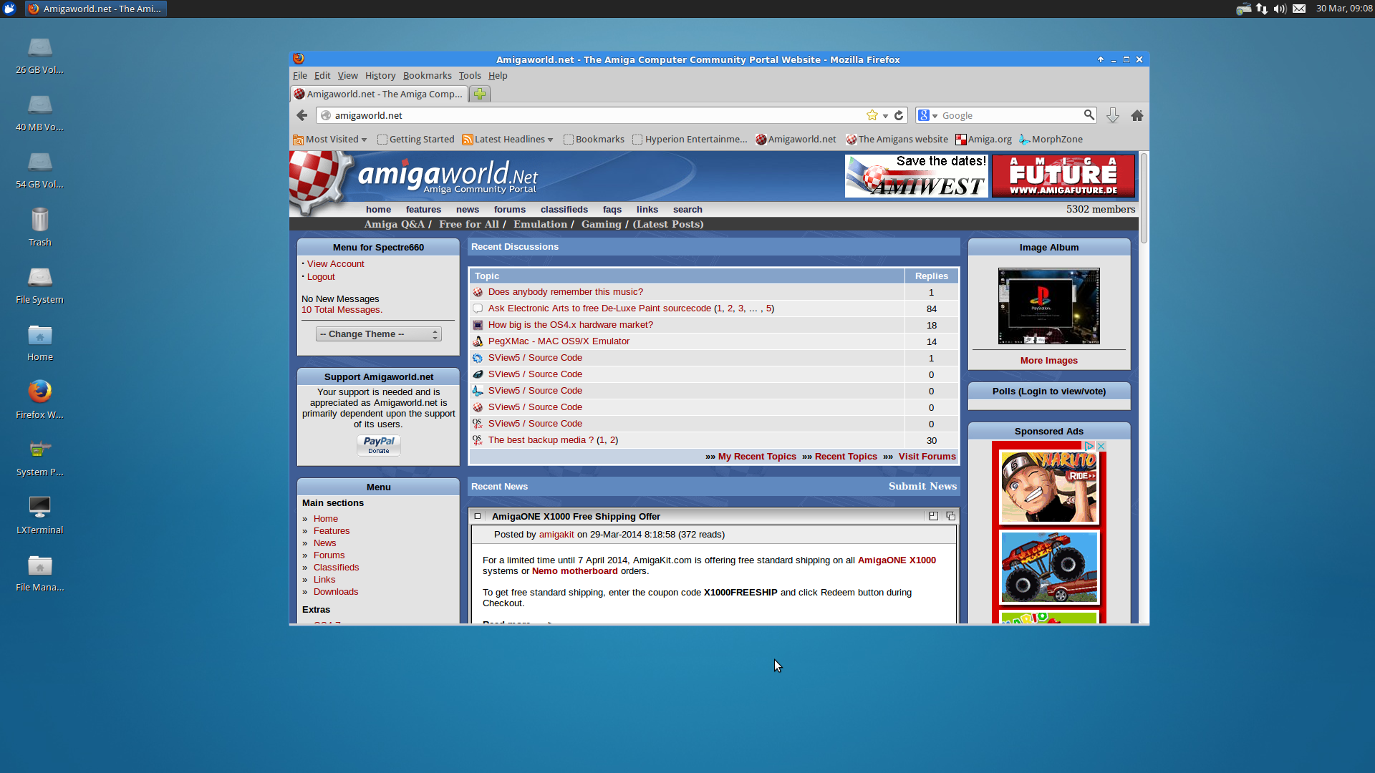
Task: Close the sponsored ad with the X icon
Action: point(1101,446)
